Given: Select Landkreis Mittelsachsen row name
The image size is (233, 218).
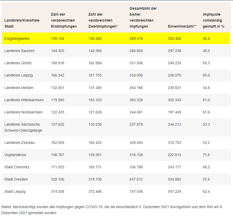Looking at the screenshot, I should pyautogui.click(x=24, y=100).
